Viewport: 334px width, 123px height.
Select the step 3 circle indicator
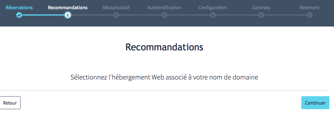[116, 15]
